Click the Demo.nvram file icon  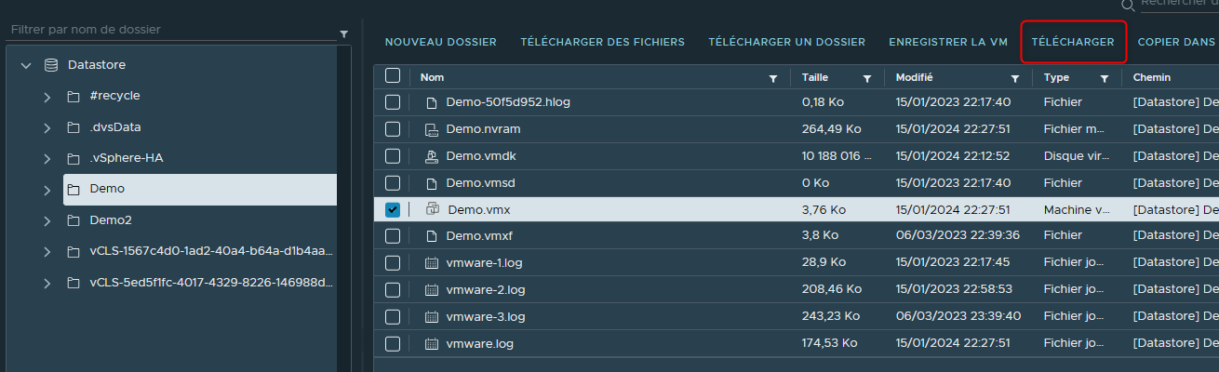(x=431, y=129)
